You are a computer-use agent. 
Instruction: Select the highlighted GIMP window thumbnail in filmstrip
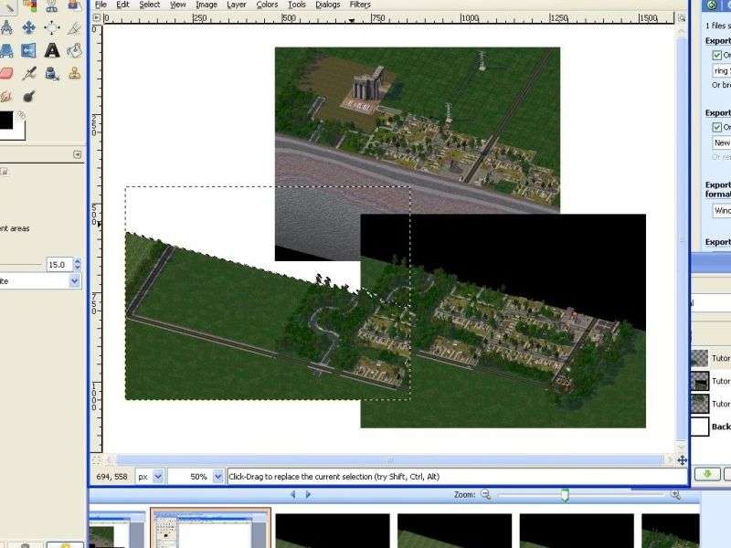click(210, 529)
